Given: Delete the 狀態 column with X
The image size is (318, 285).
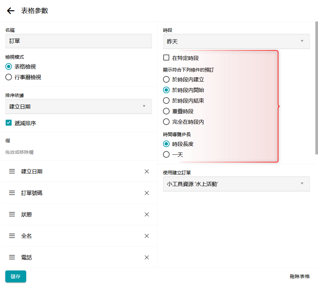Looking at the screenshot, I should pyautogui.click(x=147, y=214).
